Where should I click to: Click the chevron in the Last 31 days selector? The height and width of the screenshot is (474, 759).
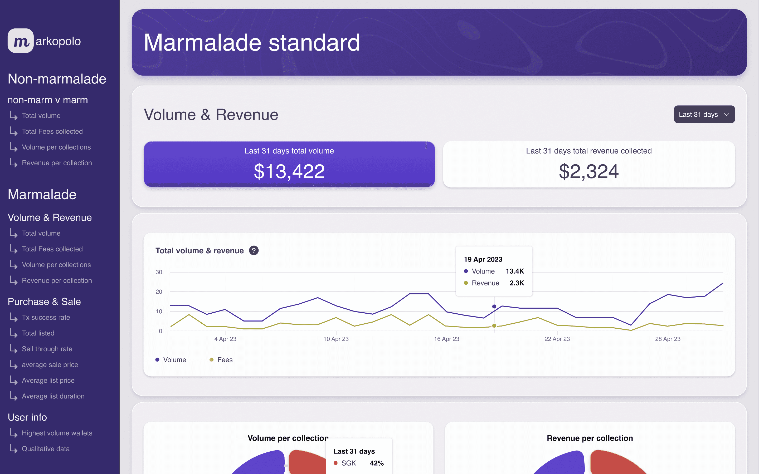[x=727, y=115]
